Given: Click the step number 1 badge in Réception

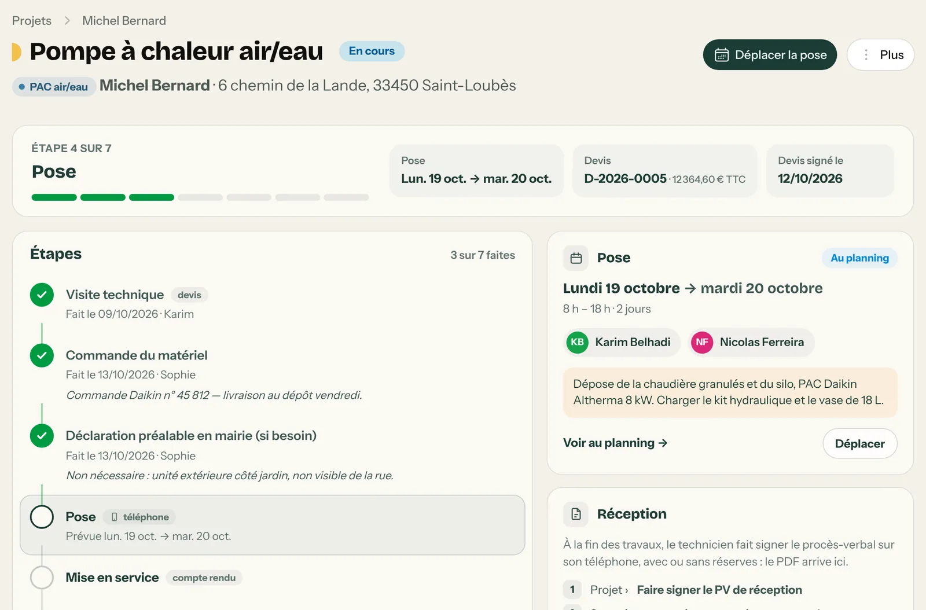Looking at the screenshot, I should (572, 590).
